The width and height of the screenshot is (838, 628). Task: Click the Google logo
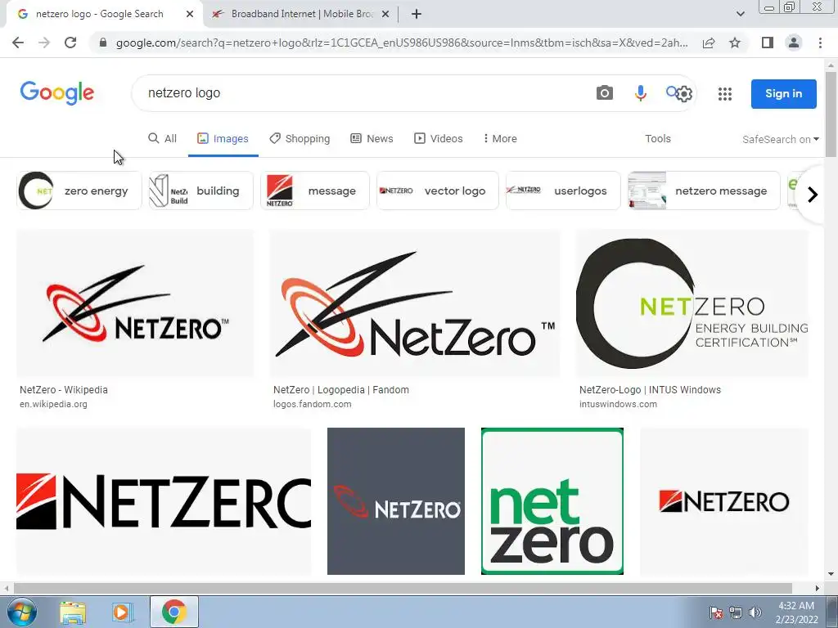point(57,93)
